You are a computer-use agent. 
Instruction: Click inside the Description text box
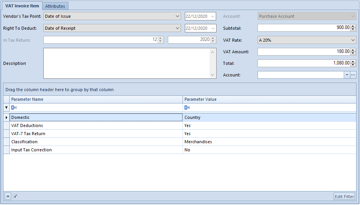(126, 63)
